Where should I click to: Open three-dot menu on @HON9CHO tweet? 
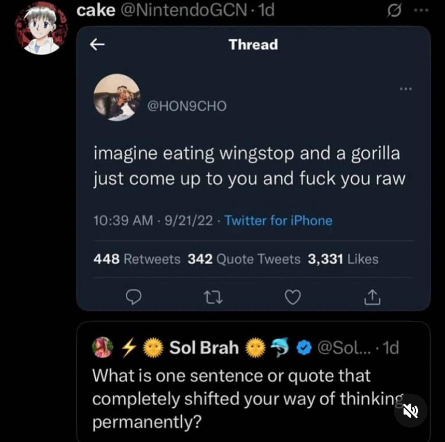coord(406,89)
